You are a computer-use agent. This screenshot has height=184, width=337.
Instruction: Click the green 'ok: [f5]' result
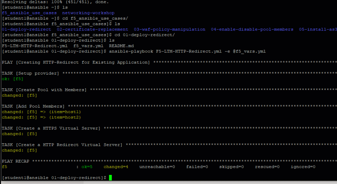[13, 79]
